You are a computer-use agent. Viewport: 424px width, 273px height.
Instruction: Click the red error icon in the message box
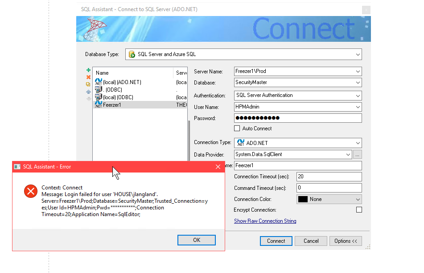[31, 191]
